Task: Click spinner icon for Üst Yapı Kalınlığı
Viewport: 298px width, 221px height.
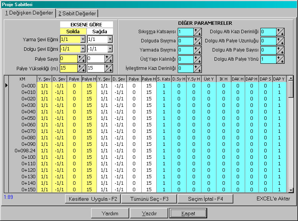Action: pyautogui.click(x=198, y=60)
